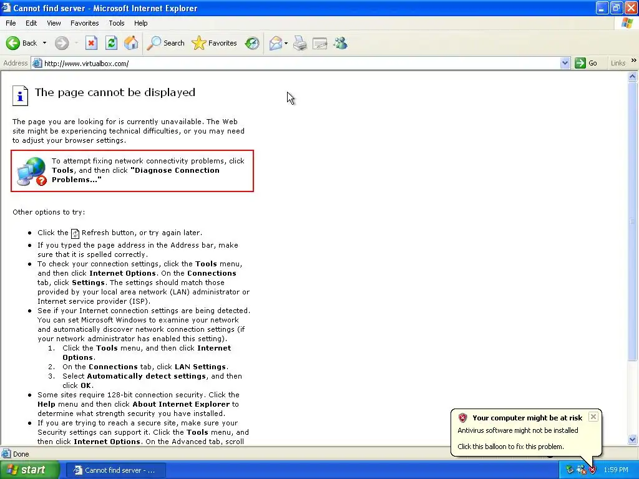Click the Back arrow button
Viewport: 639px width, 479px height.
click(x=22, y=43)
